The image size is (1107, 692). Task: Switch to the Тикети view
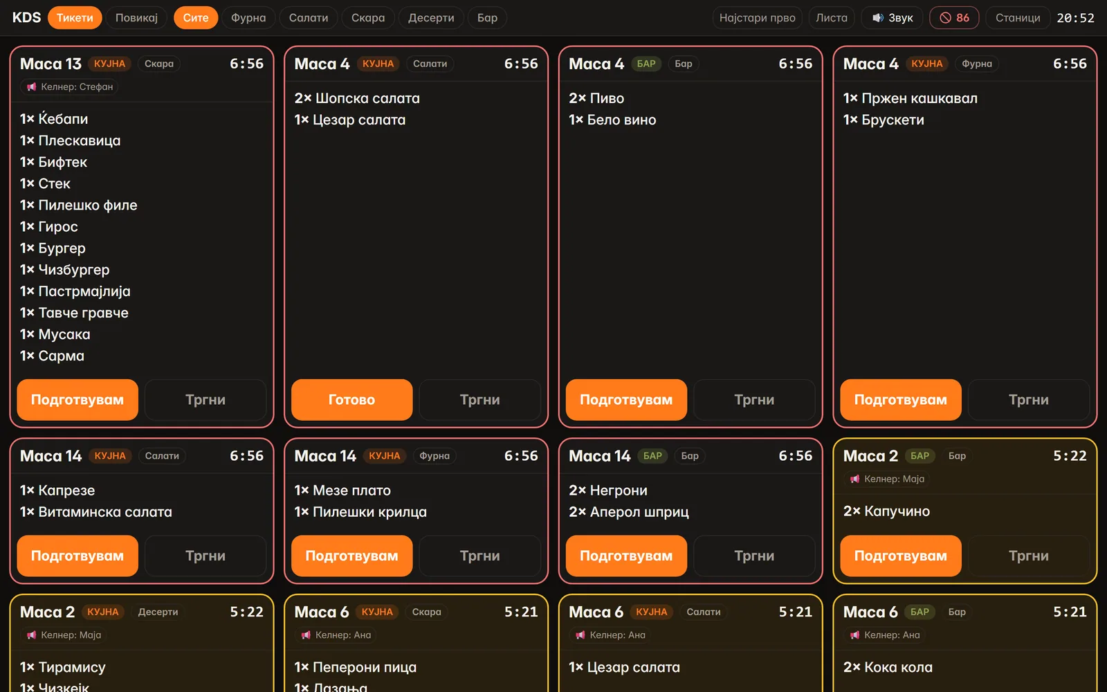(75, 18)
